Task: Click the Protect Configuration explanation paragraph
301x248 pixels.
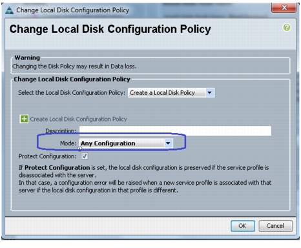Action: (145, 179)
